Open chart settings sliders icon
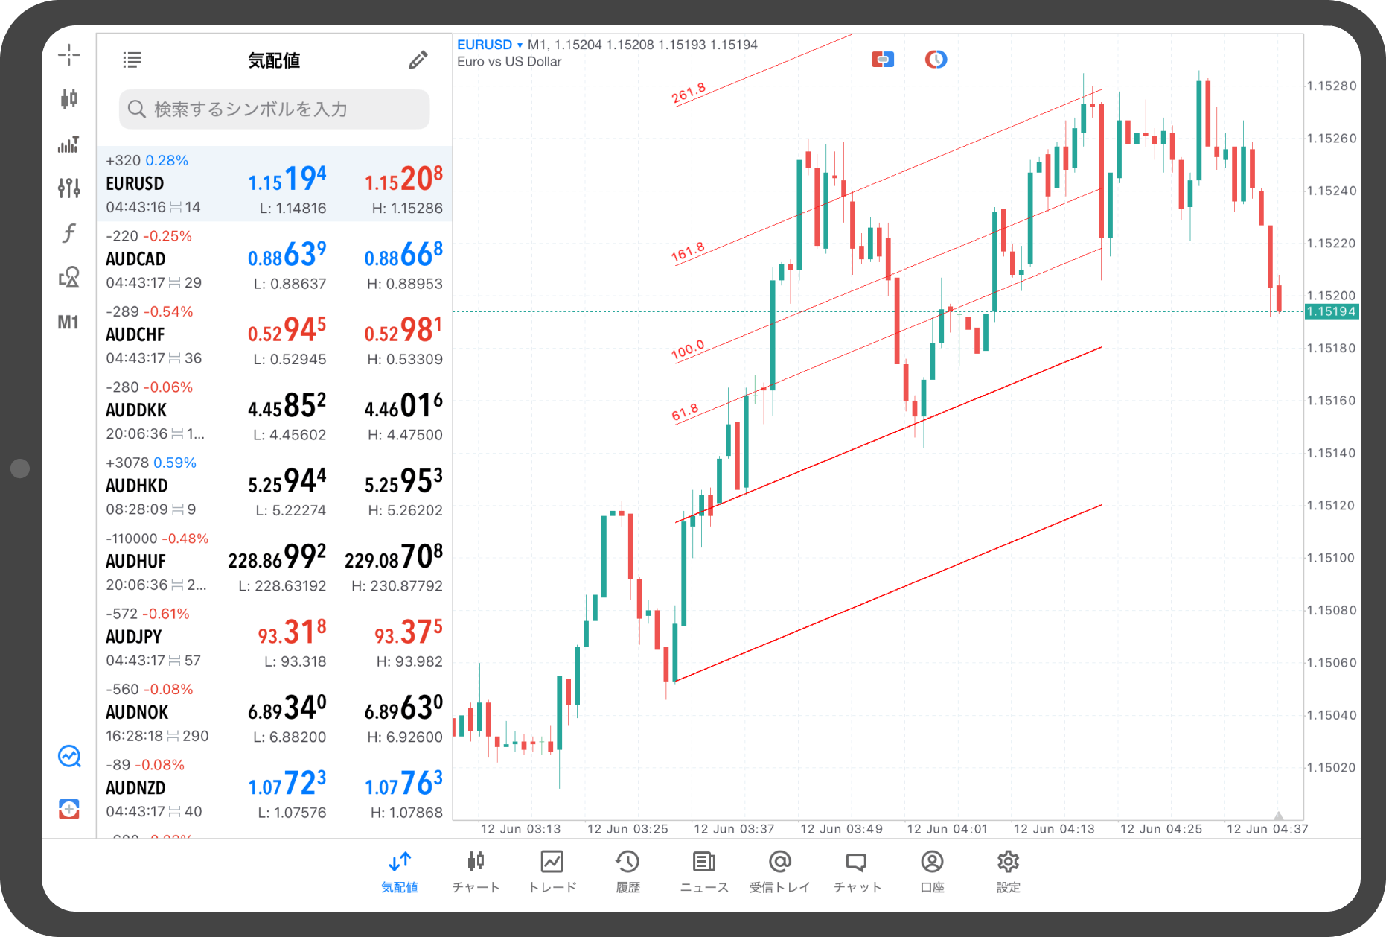This screenshot has height=937, width=1386. coord(68,188)
